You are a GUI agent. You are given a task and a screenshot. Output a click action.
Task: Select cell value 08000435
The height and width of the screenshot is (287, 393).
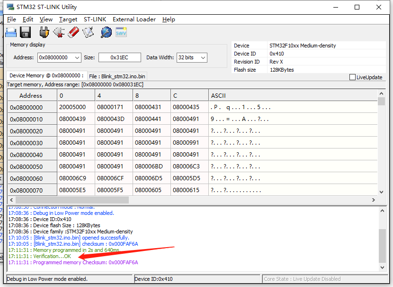(189, 107)
